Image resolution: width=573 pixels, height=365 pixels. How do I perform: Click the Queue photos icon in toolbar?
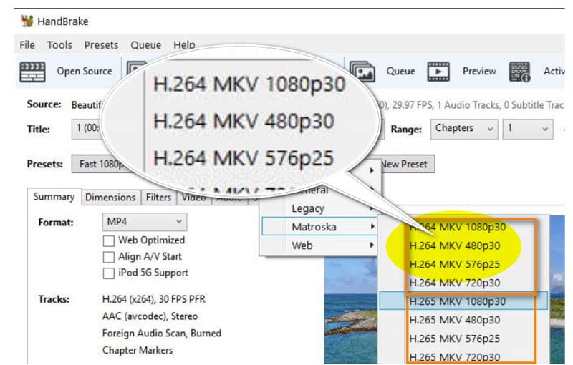pos(362,71)
